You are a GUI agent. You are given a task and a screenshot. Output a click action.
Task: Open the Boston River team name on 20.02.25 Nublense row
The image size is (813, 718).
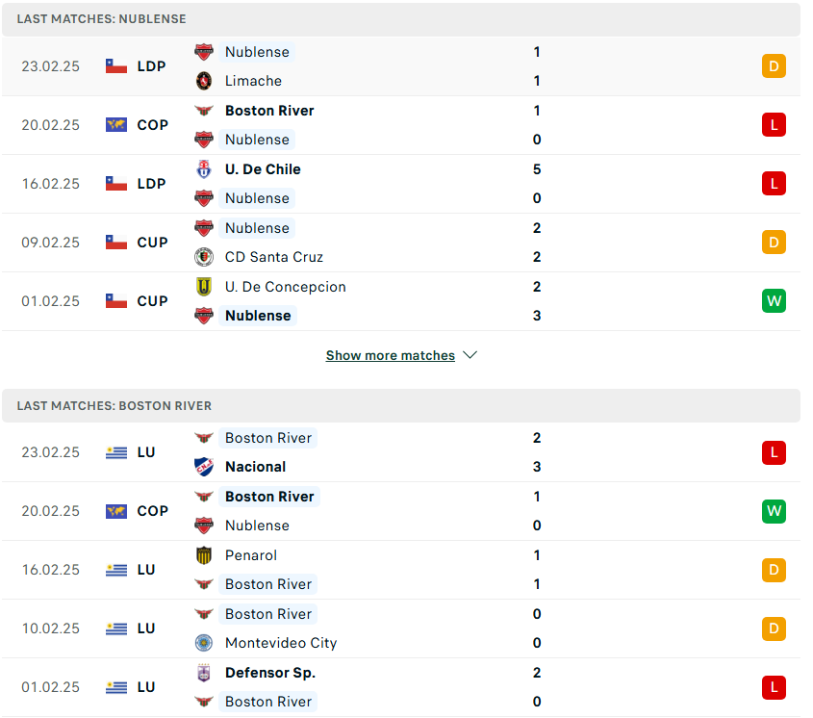[x=269, y=111]
